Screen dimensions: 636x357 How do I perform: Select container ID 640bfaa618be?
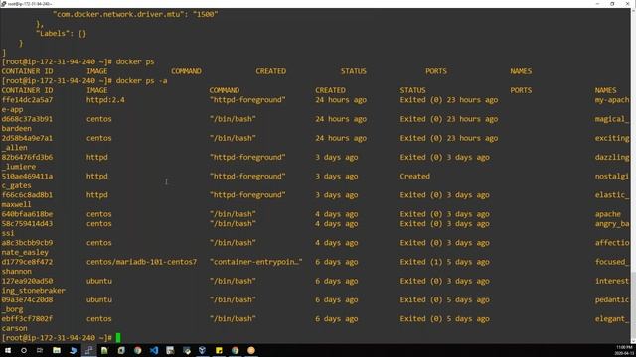click(x=27, y=214)
